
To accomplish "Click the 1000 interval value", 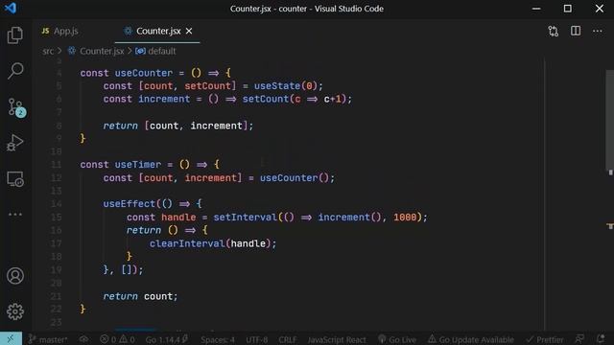I will point(405,218).
